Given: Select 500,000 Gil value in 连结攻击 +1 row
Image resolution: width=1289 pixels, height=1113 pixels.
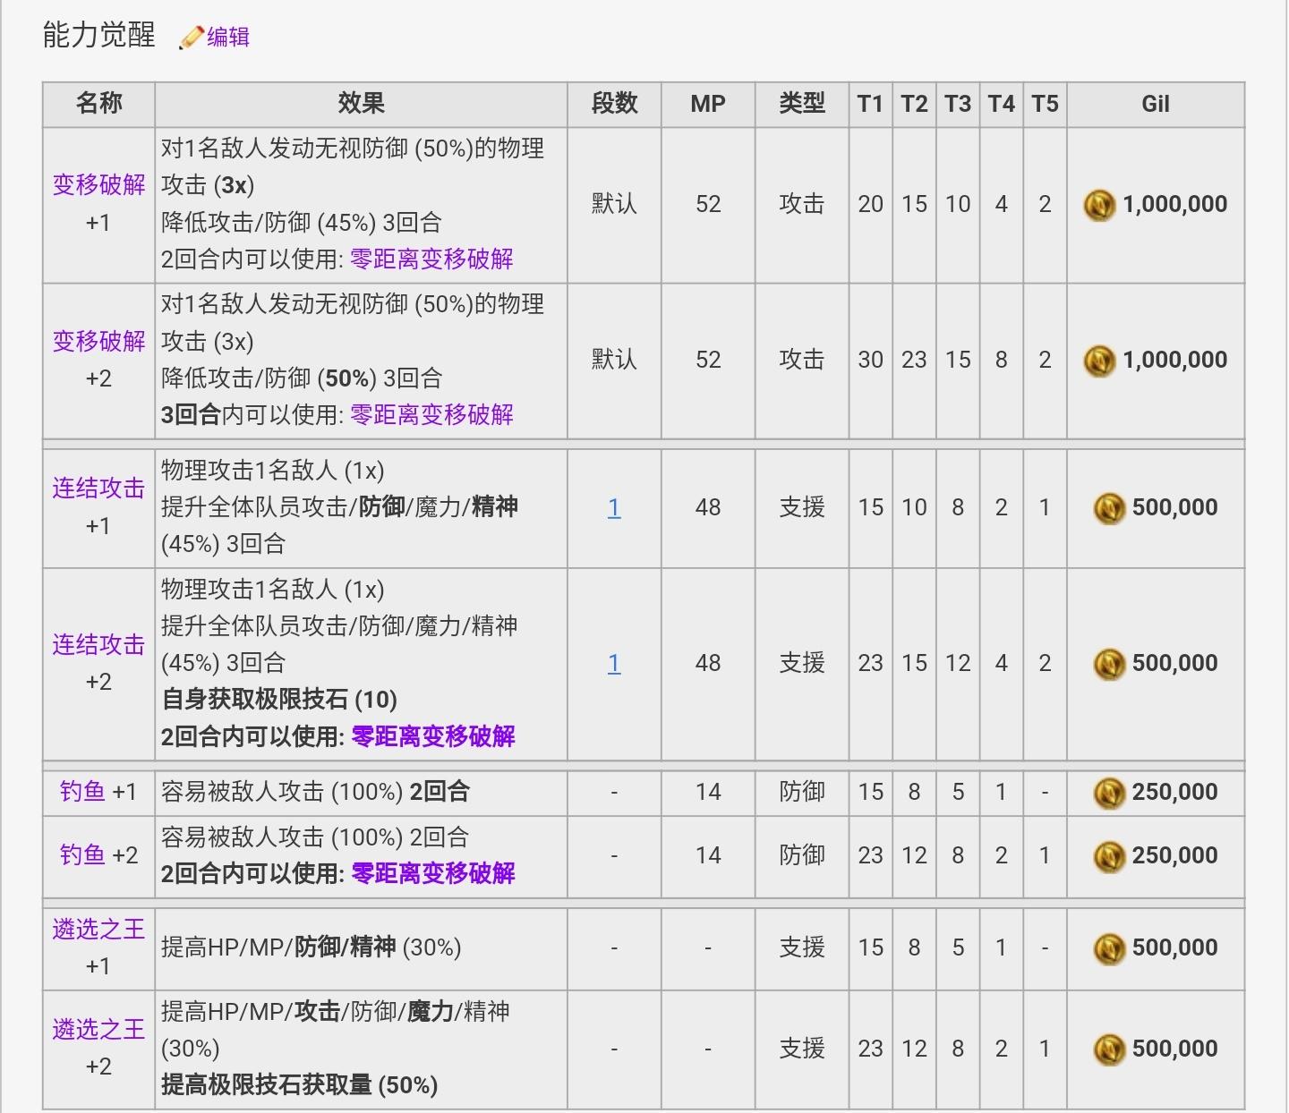Looking at the screenshot, I should [1175, 508].
